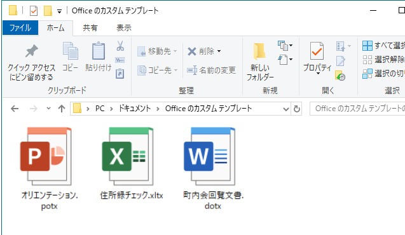The width and height of the screenshot is (405, 235).
Task: Click the Properties icon in Quick Access Toolbar
Action: (34, 11)
